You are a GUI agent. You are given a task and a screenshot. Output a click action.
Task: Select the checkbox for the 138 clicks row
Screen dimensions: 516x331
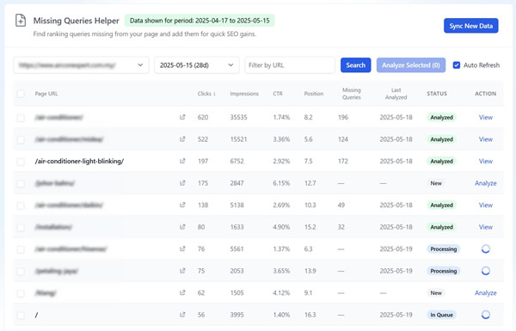pos(21,205)
